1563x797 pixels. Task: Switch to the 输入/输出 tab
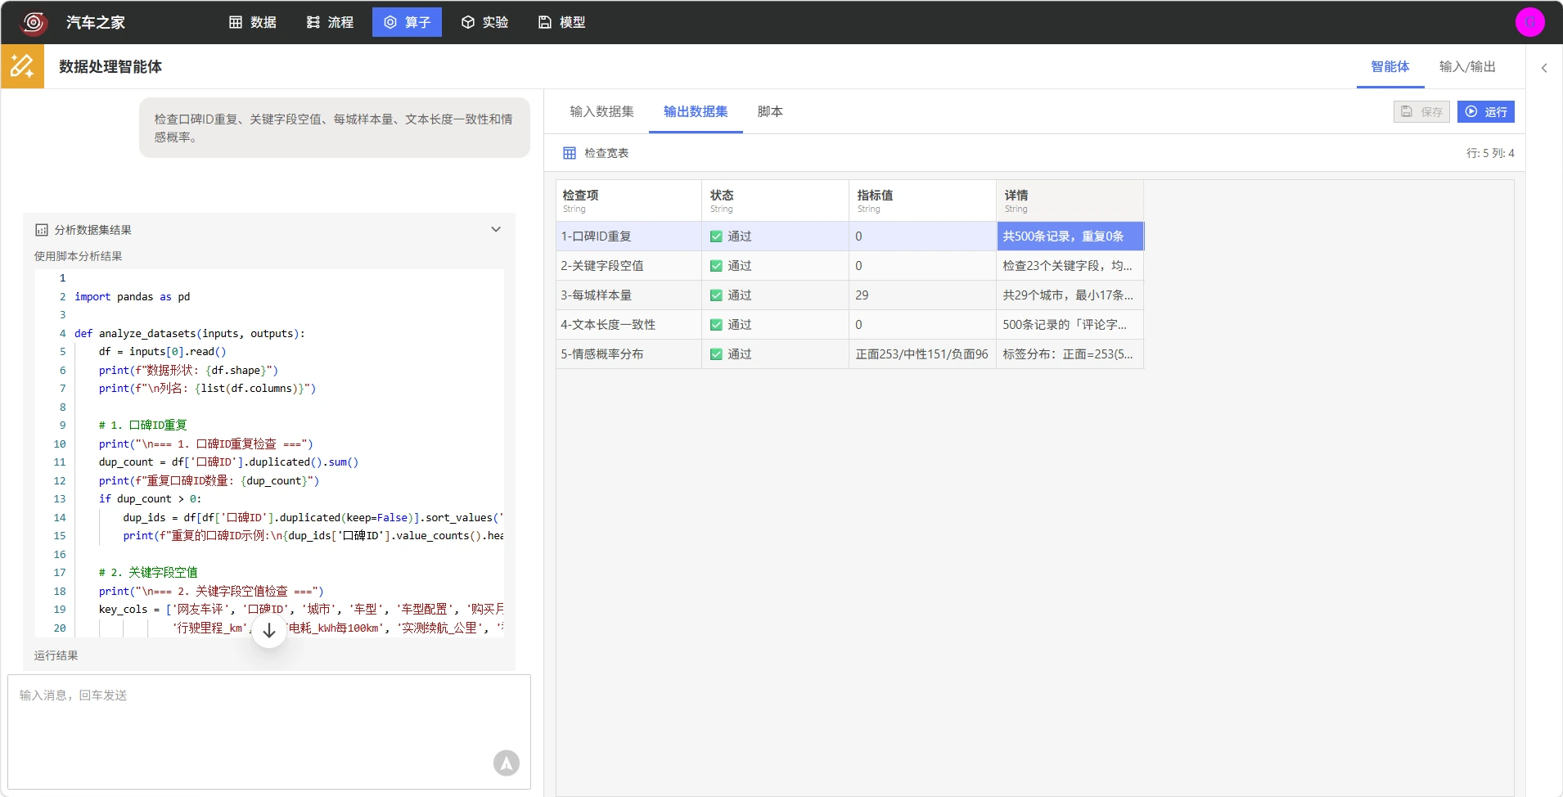(x=1467, y=67)
